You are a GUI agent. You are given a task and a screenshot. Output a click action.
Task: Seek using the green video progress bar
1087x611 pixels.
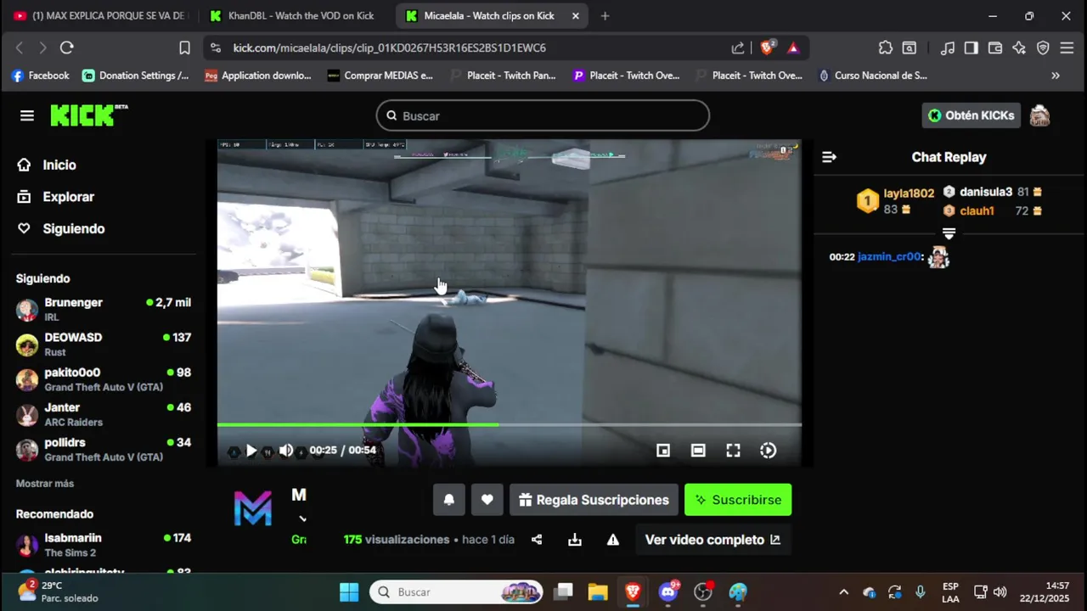(509, 424)
